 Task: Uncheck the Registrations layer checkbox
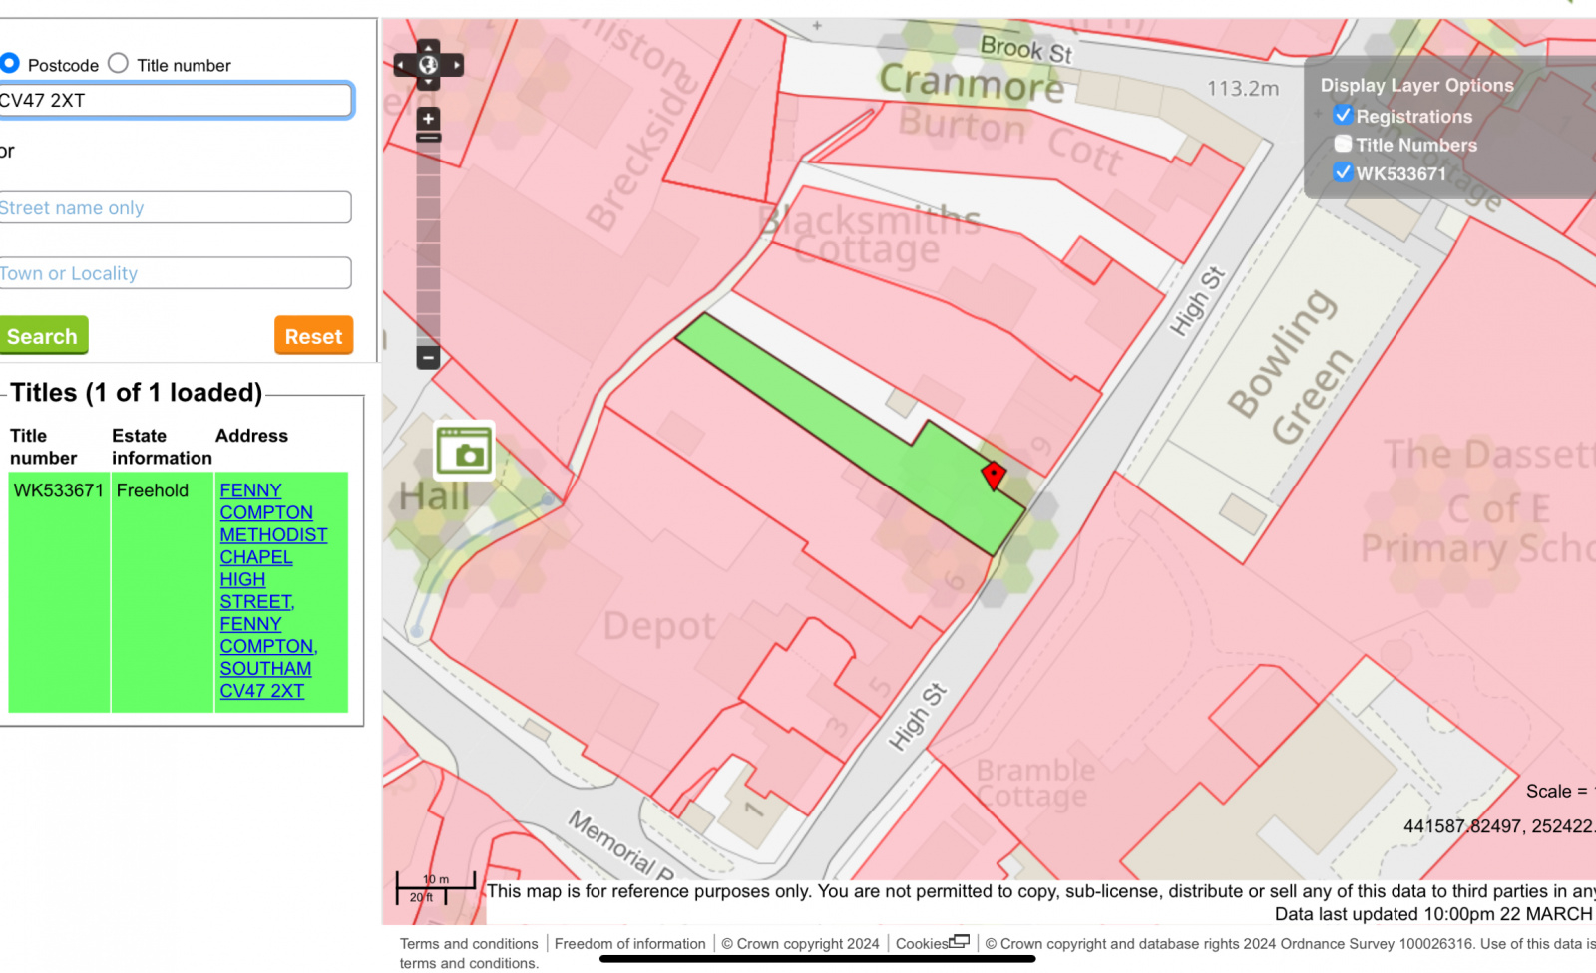tap(1343, 115)
